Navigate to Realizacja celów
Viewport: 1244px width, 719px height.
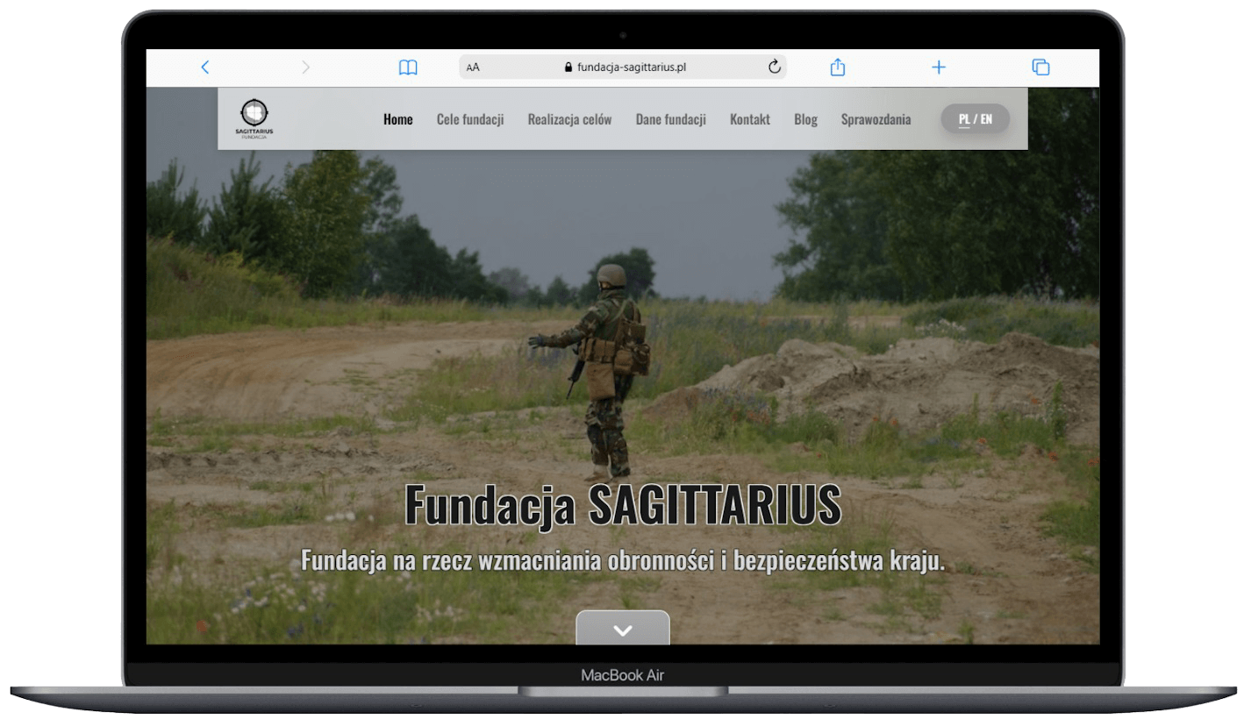[x=569, y=120]
